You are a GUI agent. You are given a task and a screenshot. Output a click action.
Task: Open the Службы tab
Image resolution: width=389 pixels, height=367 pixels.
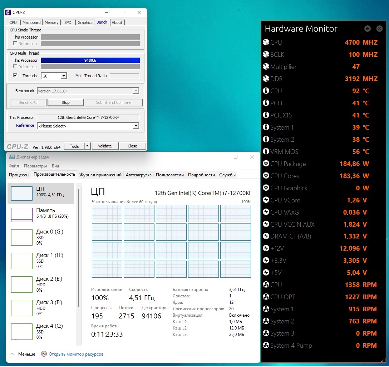point(227,175)
